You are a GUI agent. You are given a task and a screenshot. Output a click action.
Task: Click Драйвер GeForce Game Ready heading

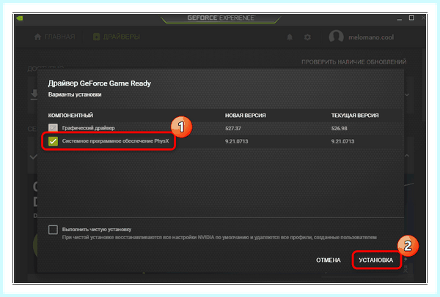coord(99,83)
